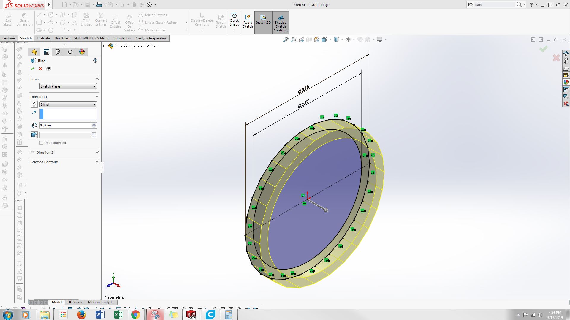Click the direction of extrusion selection box
The image size is (570, 320).
(68, 114)
